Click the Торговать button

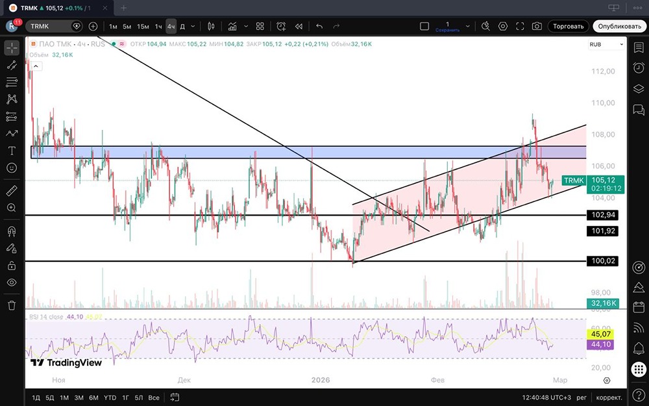[568, 27]
